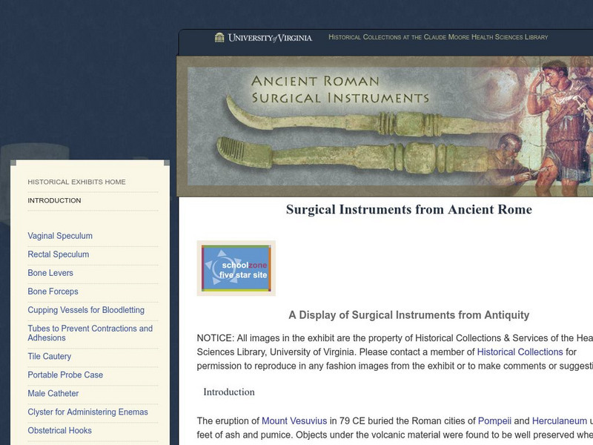593x445 pixels.
Task: Click the subheading A Display of Surgical Instruments from Antiquity
Action: [409, 314]
